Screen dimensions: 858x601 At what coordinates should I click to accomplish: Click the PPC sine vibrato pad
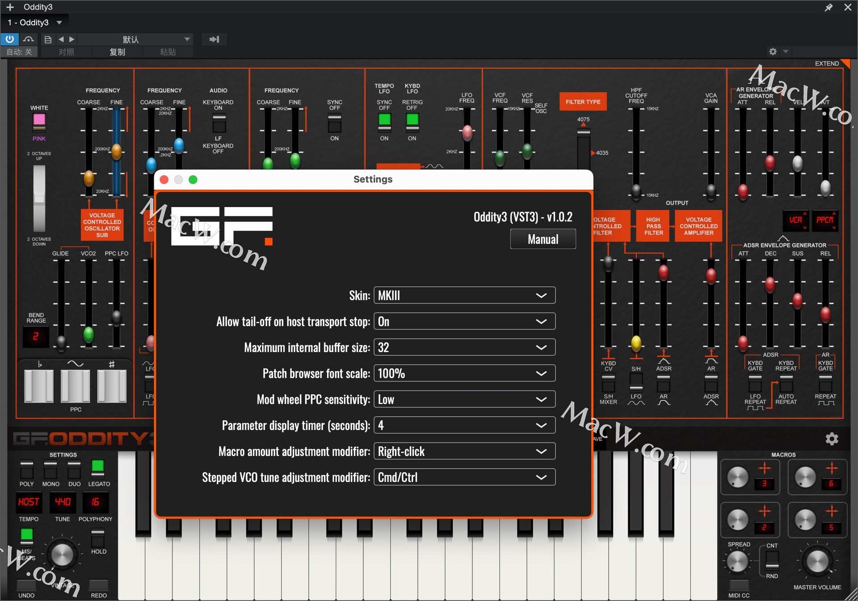coord(75,386)
